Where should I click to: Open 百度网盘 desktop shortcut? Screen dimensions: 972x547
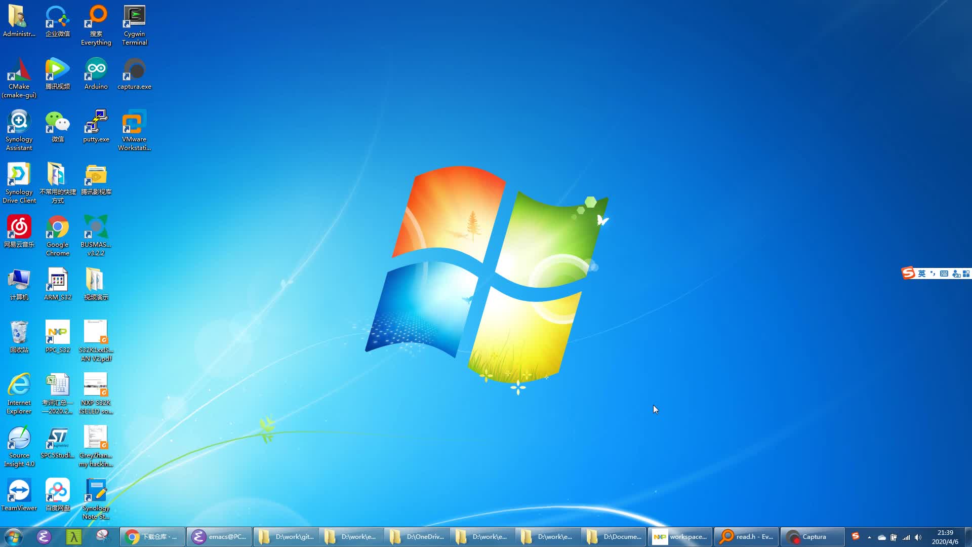[58, 495]
